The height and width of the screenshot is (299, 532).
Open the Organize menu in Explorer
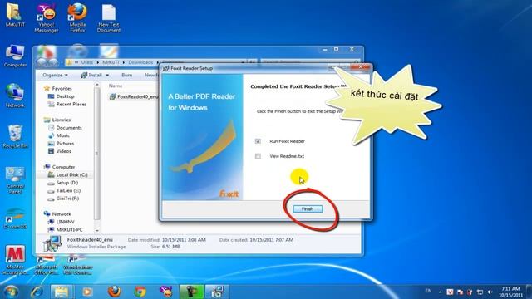pyautogui.click(x=55, y=75)
